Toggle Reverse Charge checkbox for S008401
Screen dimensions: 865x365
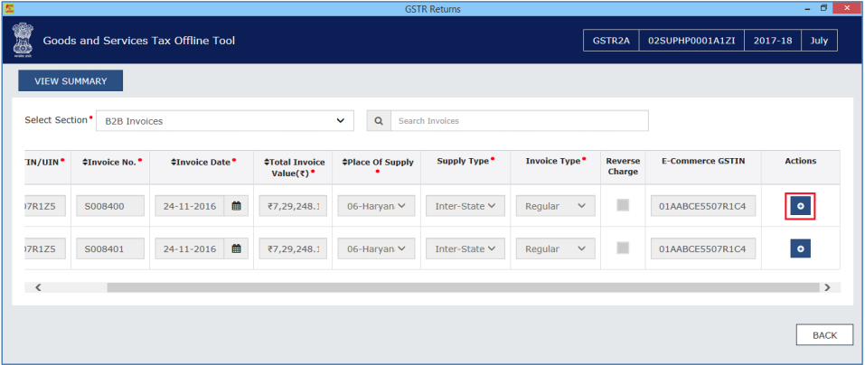(x=623, y=248)
